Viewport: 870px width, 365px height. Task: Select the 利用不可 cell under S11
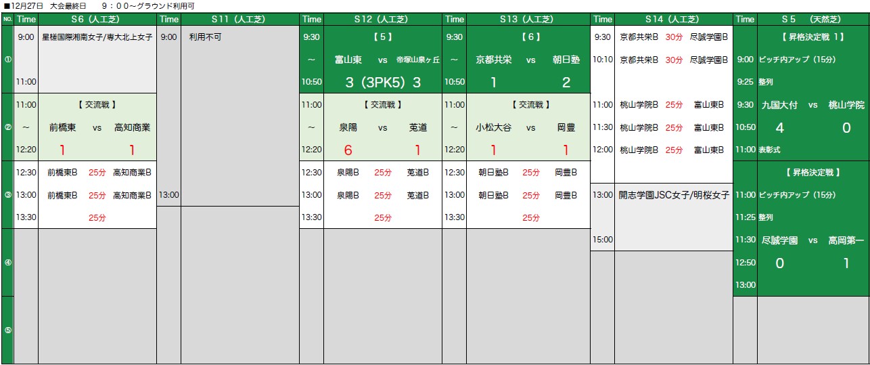pos(205,37)
